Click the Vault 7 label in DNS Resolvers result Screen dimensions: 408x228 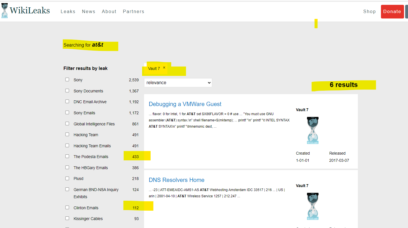click(x=302, y=186)
